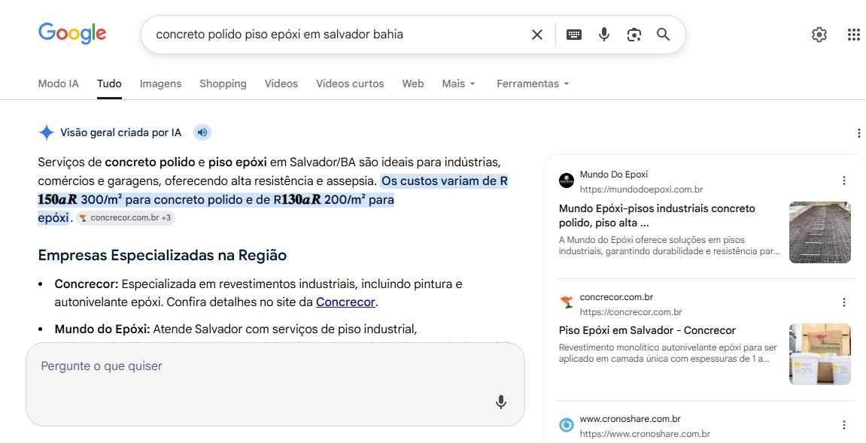Screen dimensions: 866x443
Task: Start voice search in the search bar
Action: click(604, 35)
